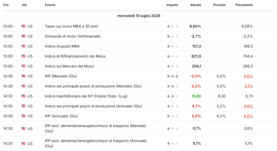Click US flag in Indice Acquisti MBA row
277x151 pixels.
(24, 46)
